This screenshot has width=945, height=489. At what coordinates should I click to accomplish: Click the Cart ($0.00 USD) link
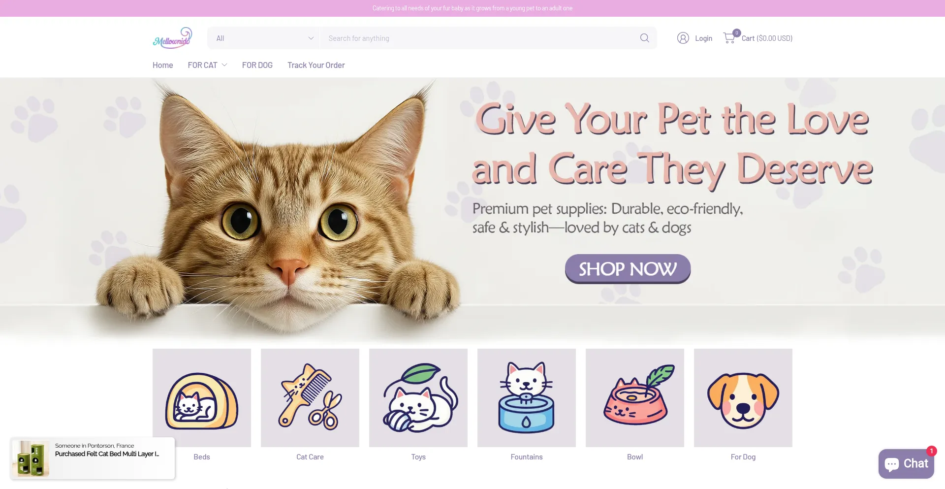767,38
